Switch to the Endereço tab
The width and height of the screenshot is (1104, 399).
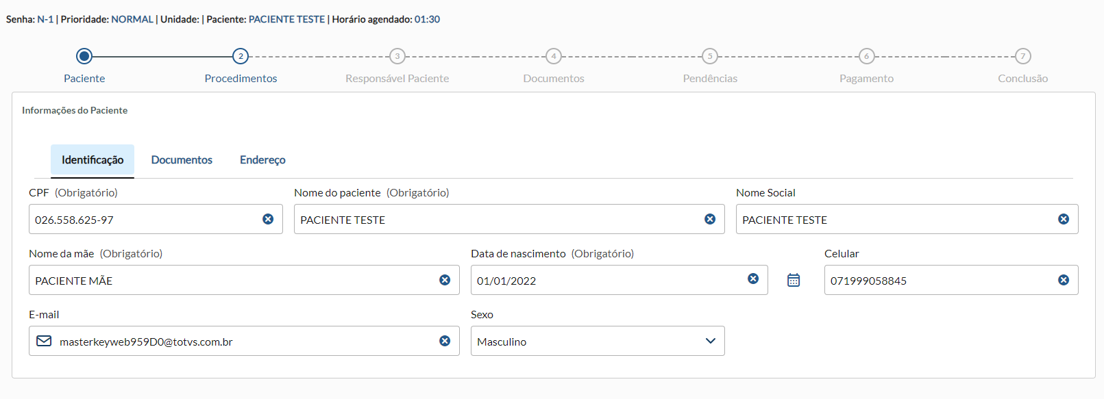(262, 160)
